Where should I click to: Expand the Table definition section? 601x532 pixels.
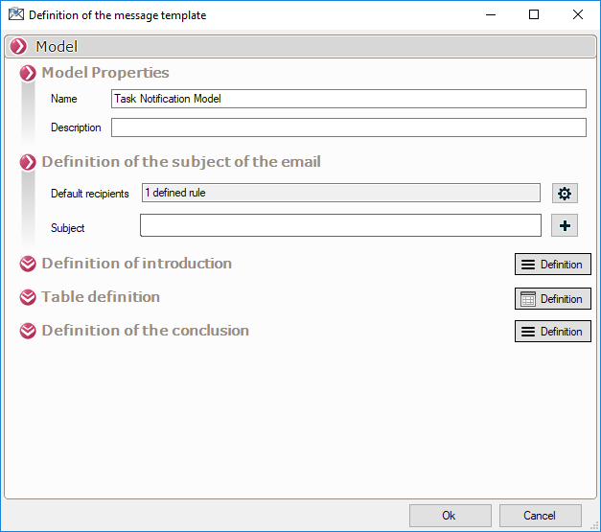[x=28, y=297]
